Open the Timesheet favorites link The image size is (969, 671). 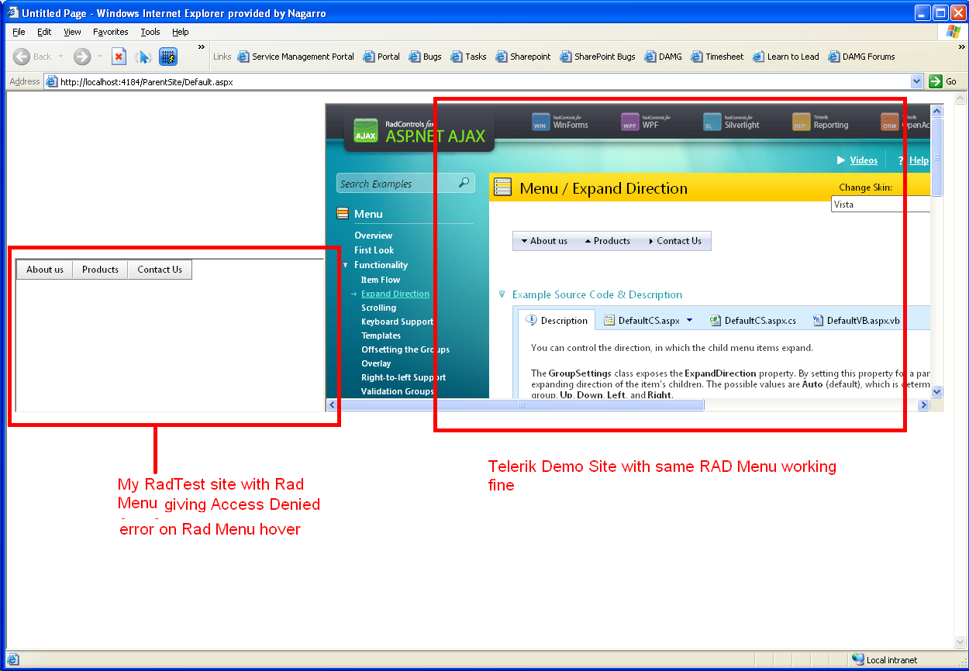(718, 57)
